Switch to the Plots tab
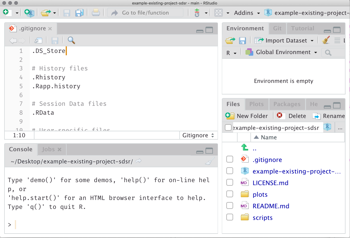This screenshot has width=350, height=238. pos(256,104)
